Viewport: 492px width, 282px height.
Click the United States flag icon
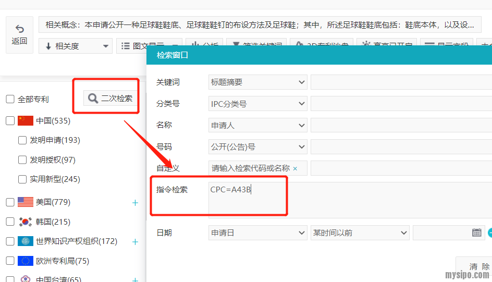[25, 202]
